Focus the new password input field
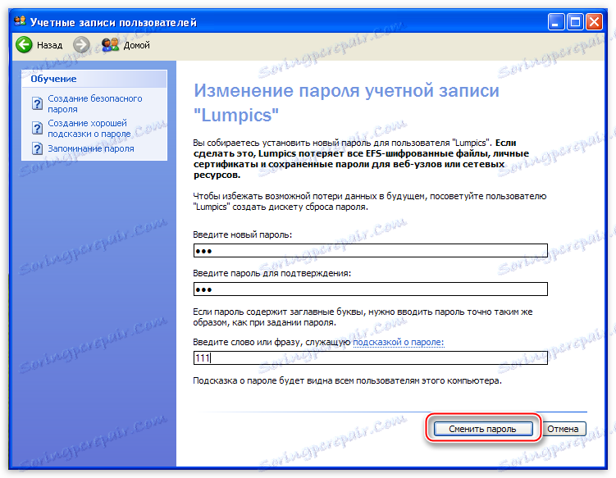The width and height of the screenshot is (616, 478). point(371,251)
